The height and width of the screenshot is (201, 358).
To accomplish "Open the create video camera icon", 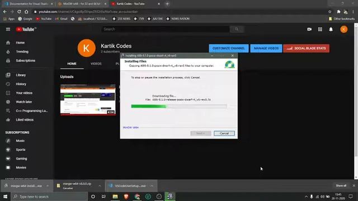I will tap(309, 29).
